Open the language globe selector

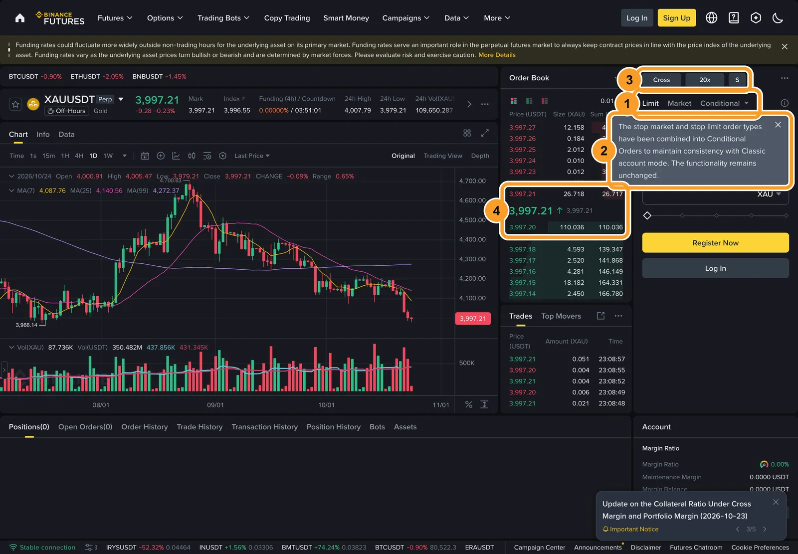pyautogui.click(x=712, y=18)
